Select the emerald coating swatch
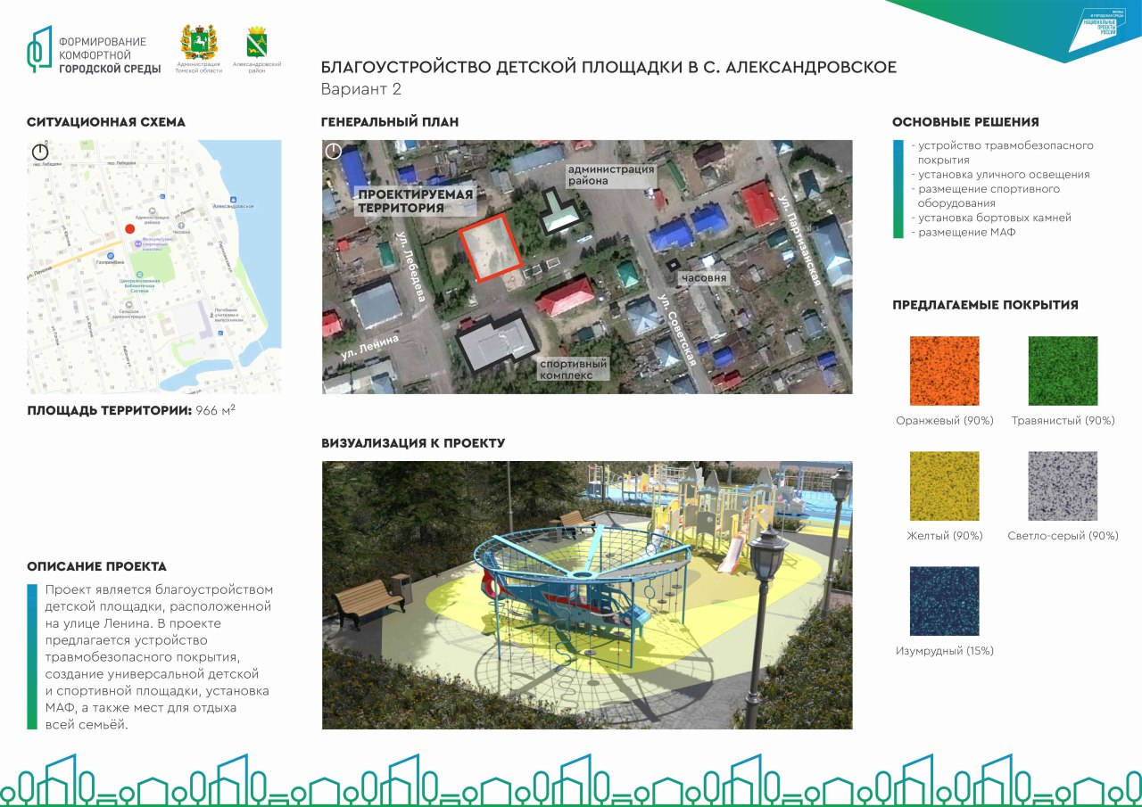The width and height of the screenshot is (1142, 807). tap(945, 601)
